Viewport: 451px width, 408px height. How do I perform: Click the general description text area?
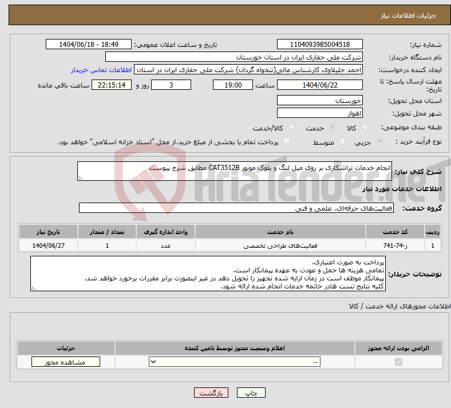point(235,171)
